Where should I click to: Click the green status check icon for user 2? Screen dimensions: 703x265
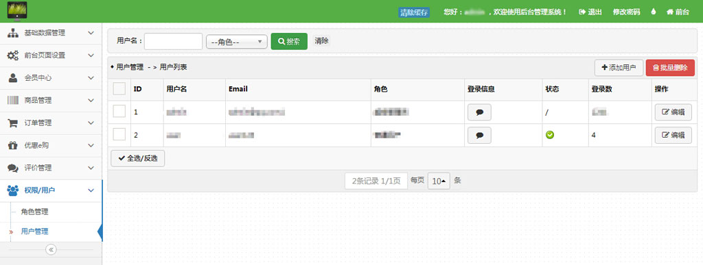pyautogui.click(x=550, y=134)
